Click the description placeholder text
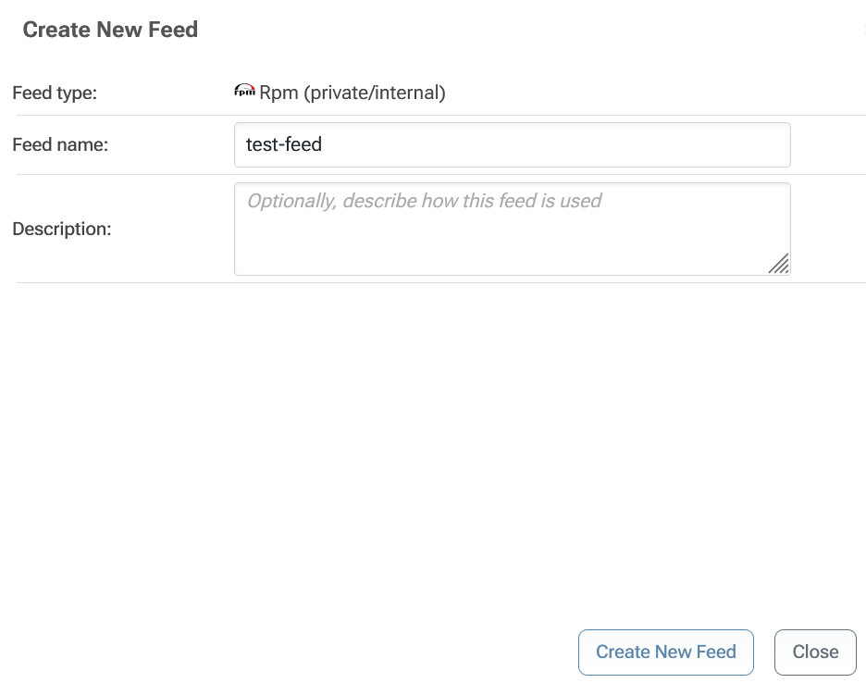This screenshot has width=866, height=683. [424, 201]
